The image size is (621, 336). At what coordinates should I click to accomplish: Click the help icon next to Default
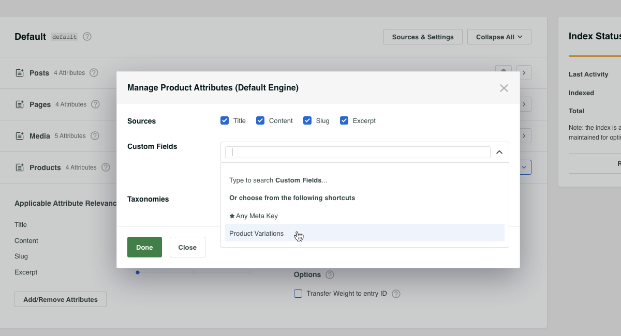[87, 37]
